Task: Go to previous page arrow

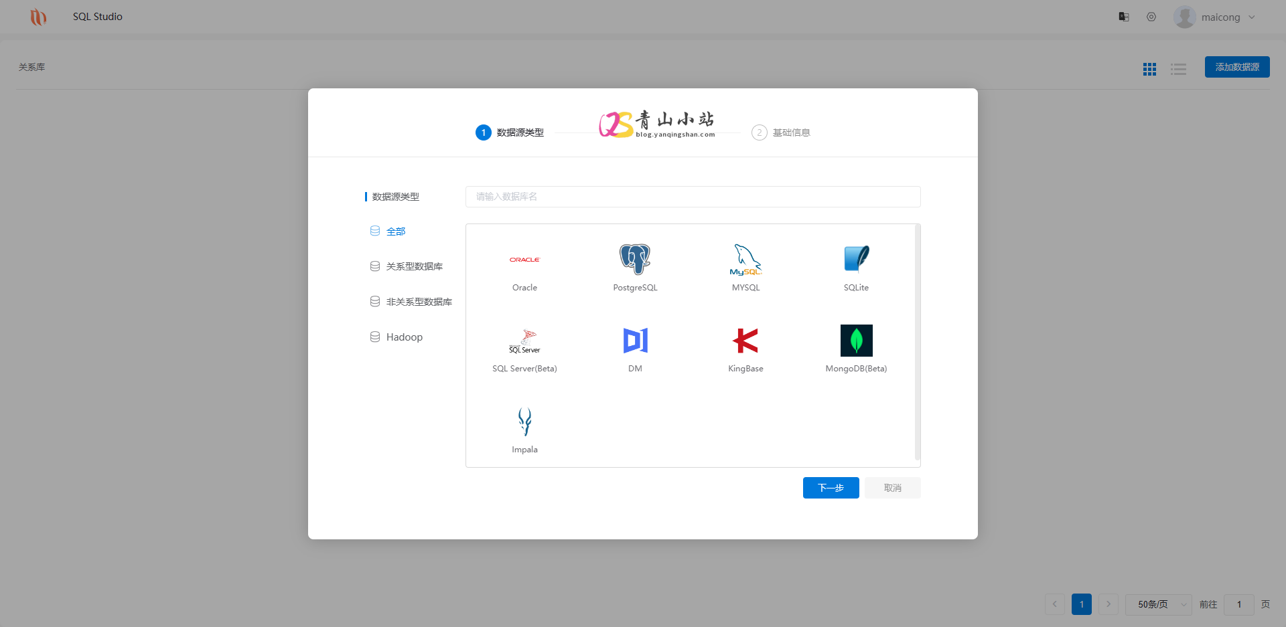Action: (1055, 604)
